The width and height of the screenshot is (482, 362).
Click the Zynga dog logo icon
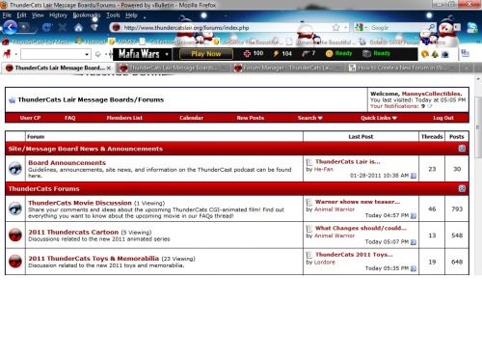tap(7, 54)
